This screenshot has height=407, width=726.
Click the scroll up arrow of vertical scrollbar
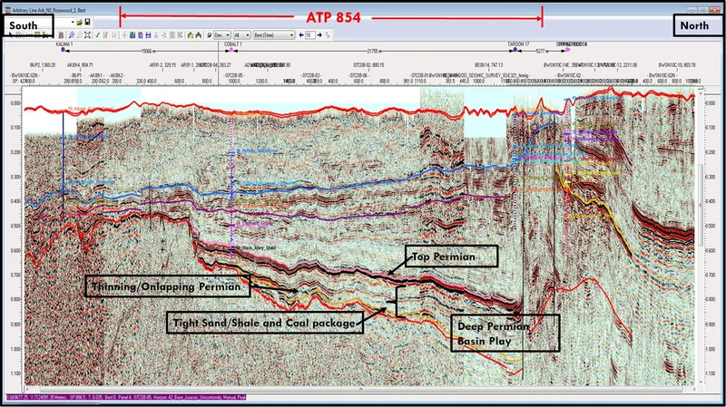coord(701,92)
